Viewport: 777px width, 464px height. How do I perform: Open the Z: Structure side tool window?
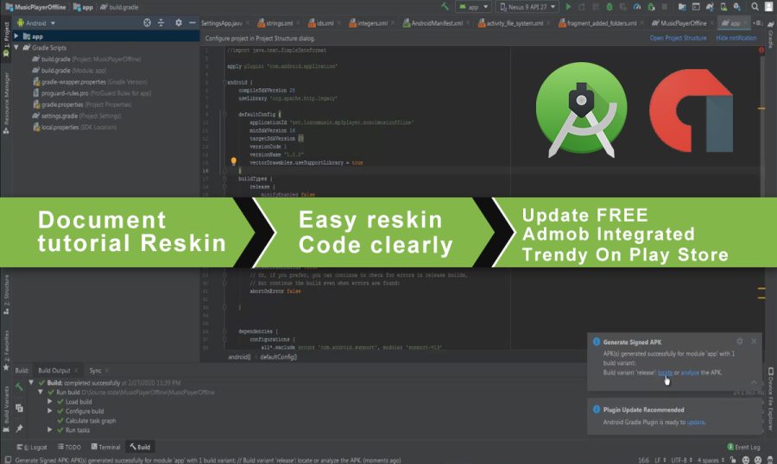pyautogui.click(x=6, y=295)
